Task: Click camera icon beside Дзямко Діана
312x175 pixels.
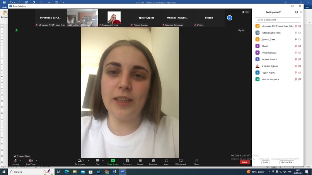Action: 300,39
